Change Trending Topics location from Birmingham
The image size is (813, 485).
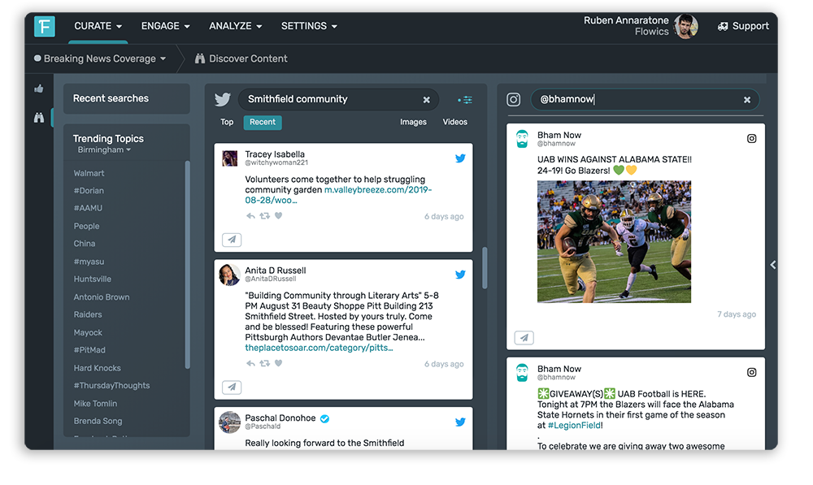[104, 149]
